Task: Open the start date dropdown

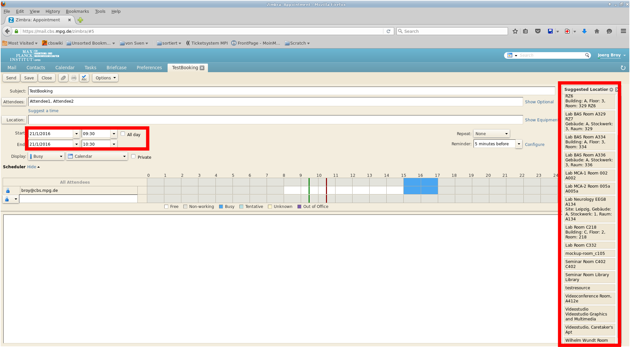Action: click(x=76, y=134)
